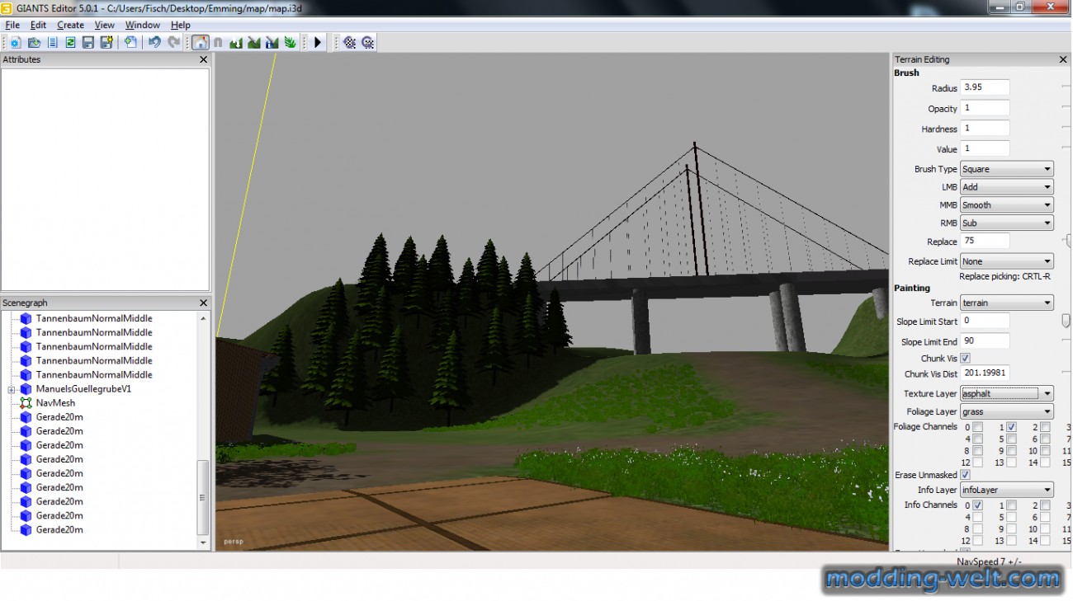Click the second checkered gear toolbar icon
1073x601 pixels.
pyautogui.click(x=368, y=42)
